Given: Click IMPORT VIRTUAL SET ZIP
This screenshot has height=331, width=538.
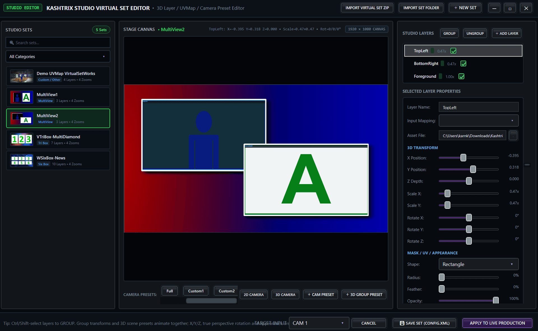Looking at the screenshot, I should coord(367,8).
